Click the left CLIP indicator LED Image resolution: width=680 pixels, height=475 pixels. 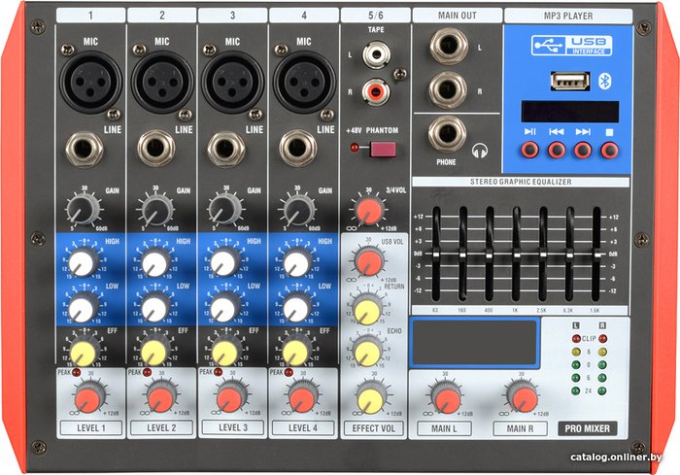[x=576, y=338]
